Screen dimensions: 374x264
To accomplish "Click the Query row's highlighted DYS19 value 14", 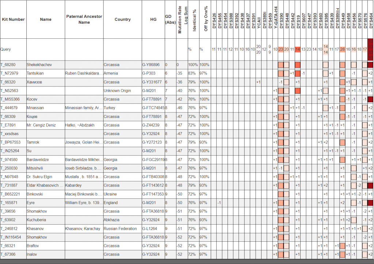I will [298, 49].
